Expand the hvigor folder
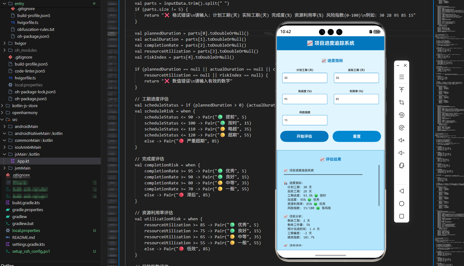Image resolution: width=464 pixels, height=266 pixels. 4,43
